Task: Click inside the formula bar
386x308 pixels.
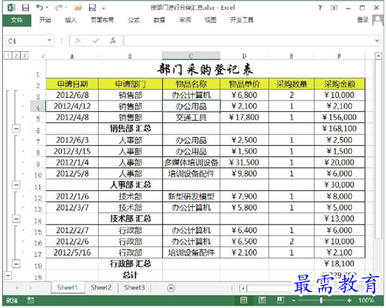Action: click(248, 40)
